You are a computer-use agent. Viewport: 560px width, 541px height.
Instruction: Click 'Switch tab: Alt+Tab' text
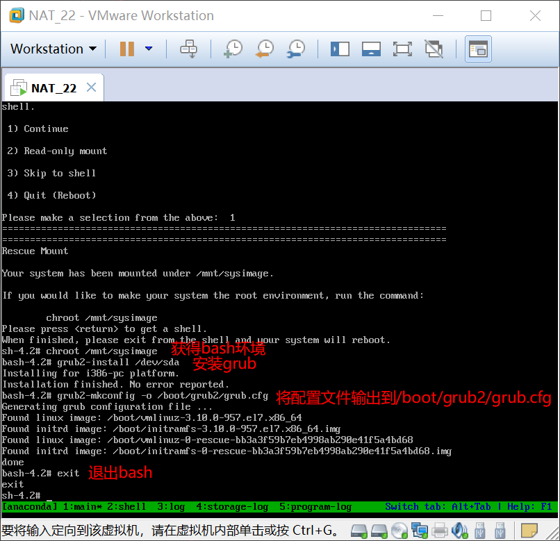tap(438, 506)
